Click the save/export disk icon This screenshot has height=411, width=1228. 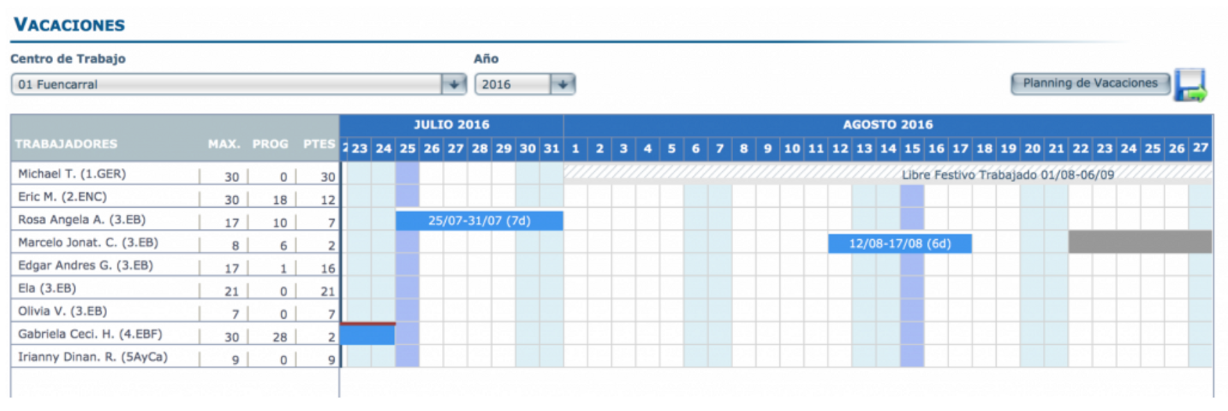pyautogui.click(x=1189, y=85)
